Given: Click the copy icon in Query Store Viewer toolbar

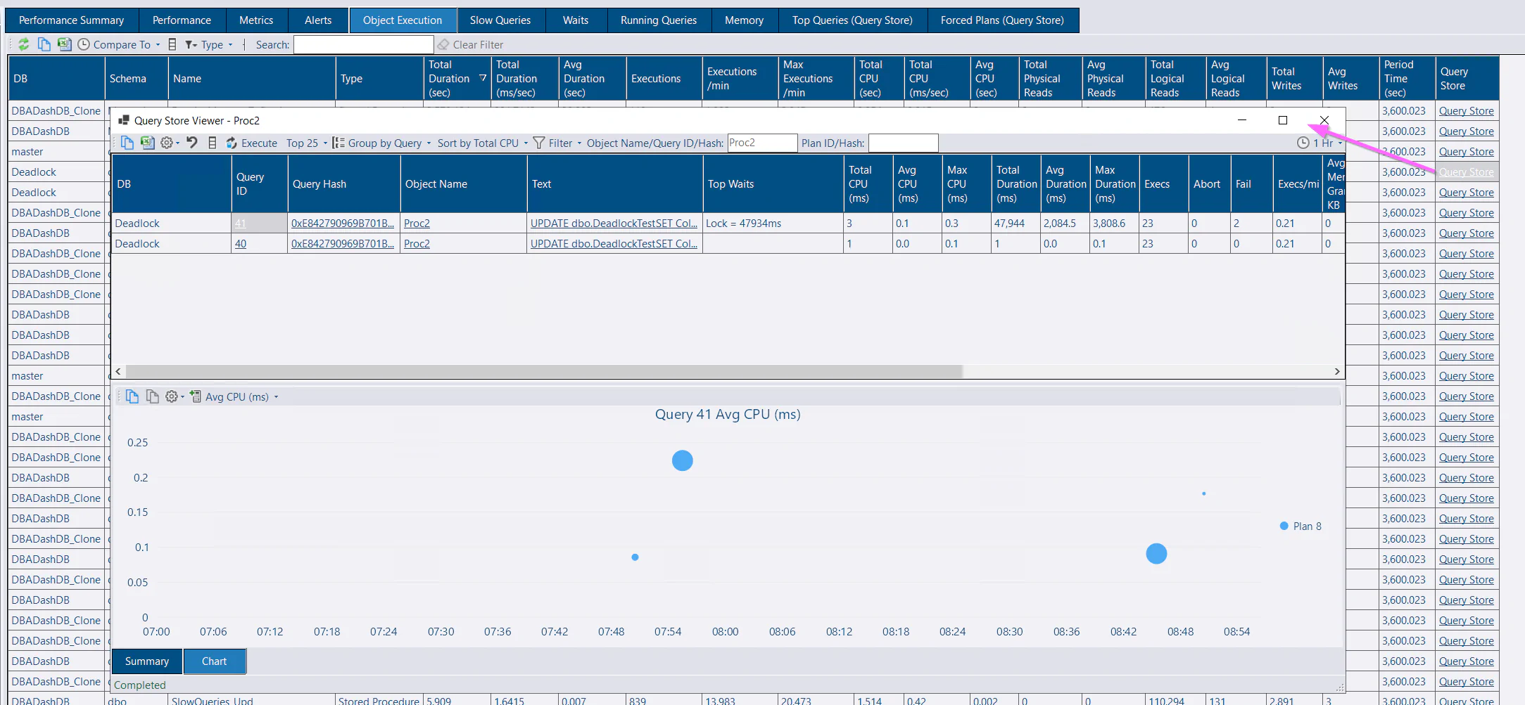Looking at the screenshot, I should coord(127,143).
